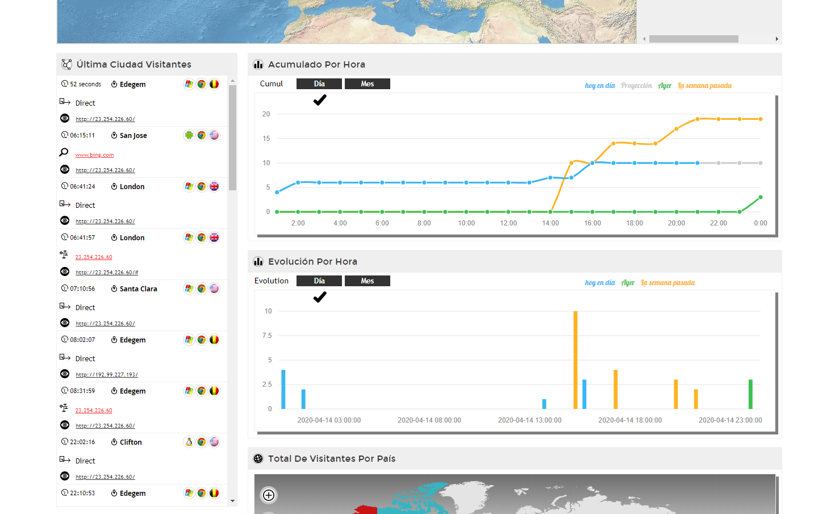Zoom in the country map with plus button

point(269,495)
